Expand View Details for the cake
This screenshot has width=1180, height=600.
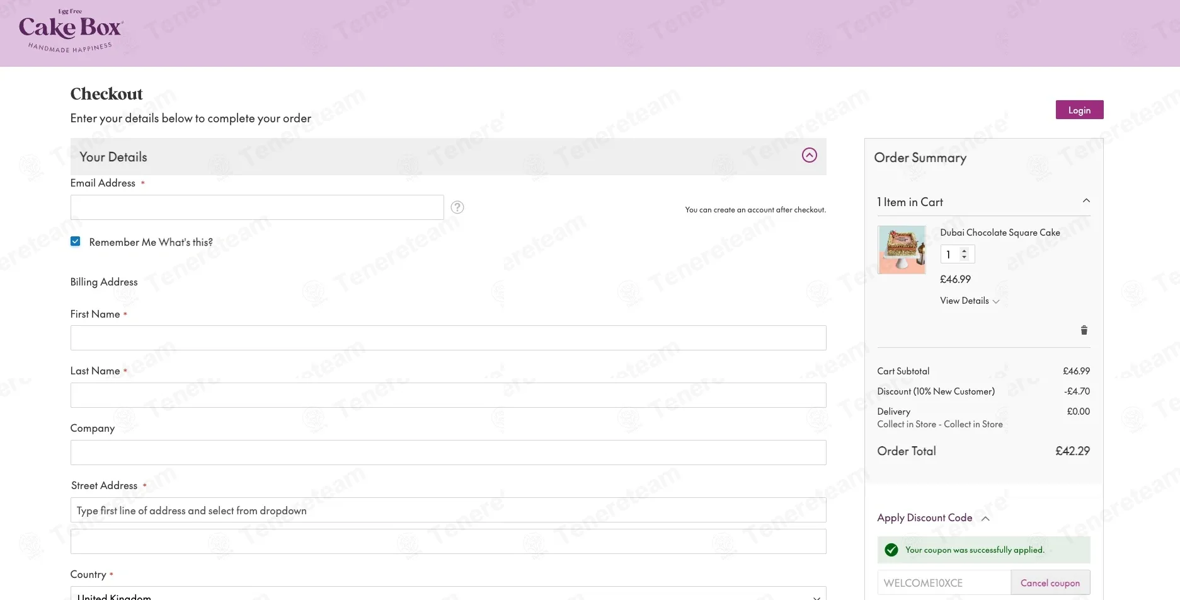click(x=969, y=301)
